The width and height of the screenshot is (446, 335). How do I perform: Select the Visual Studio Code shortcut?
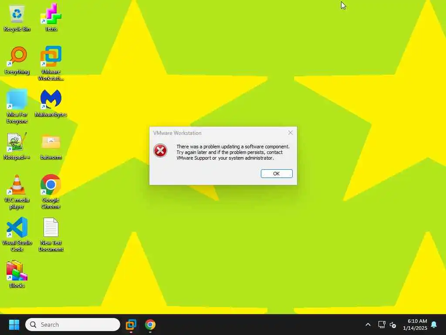[x=17, y=234]
